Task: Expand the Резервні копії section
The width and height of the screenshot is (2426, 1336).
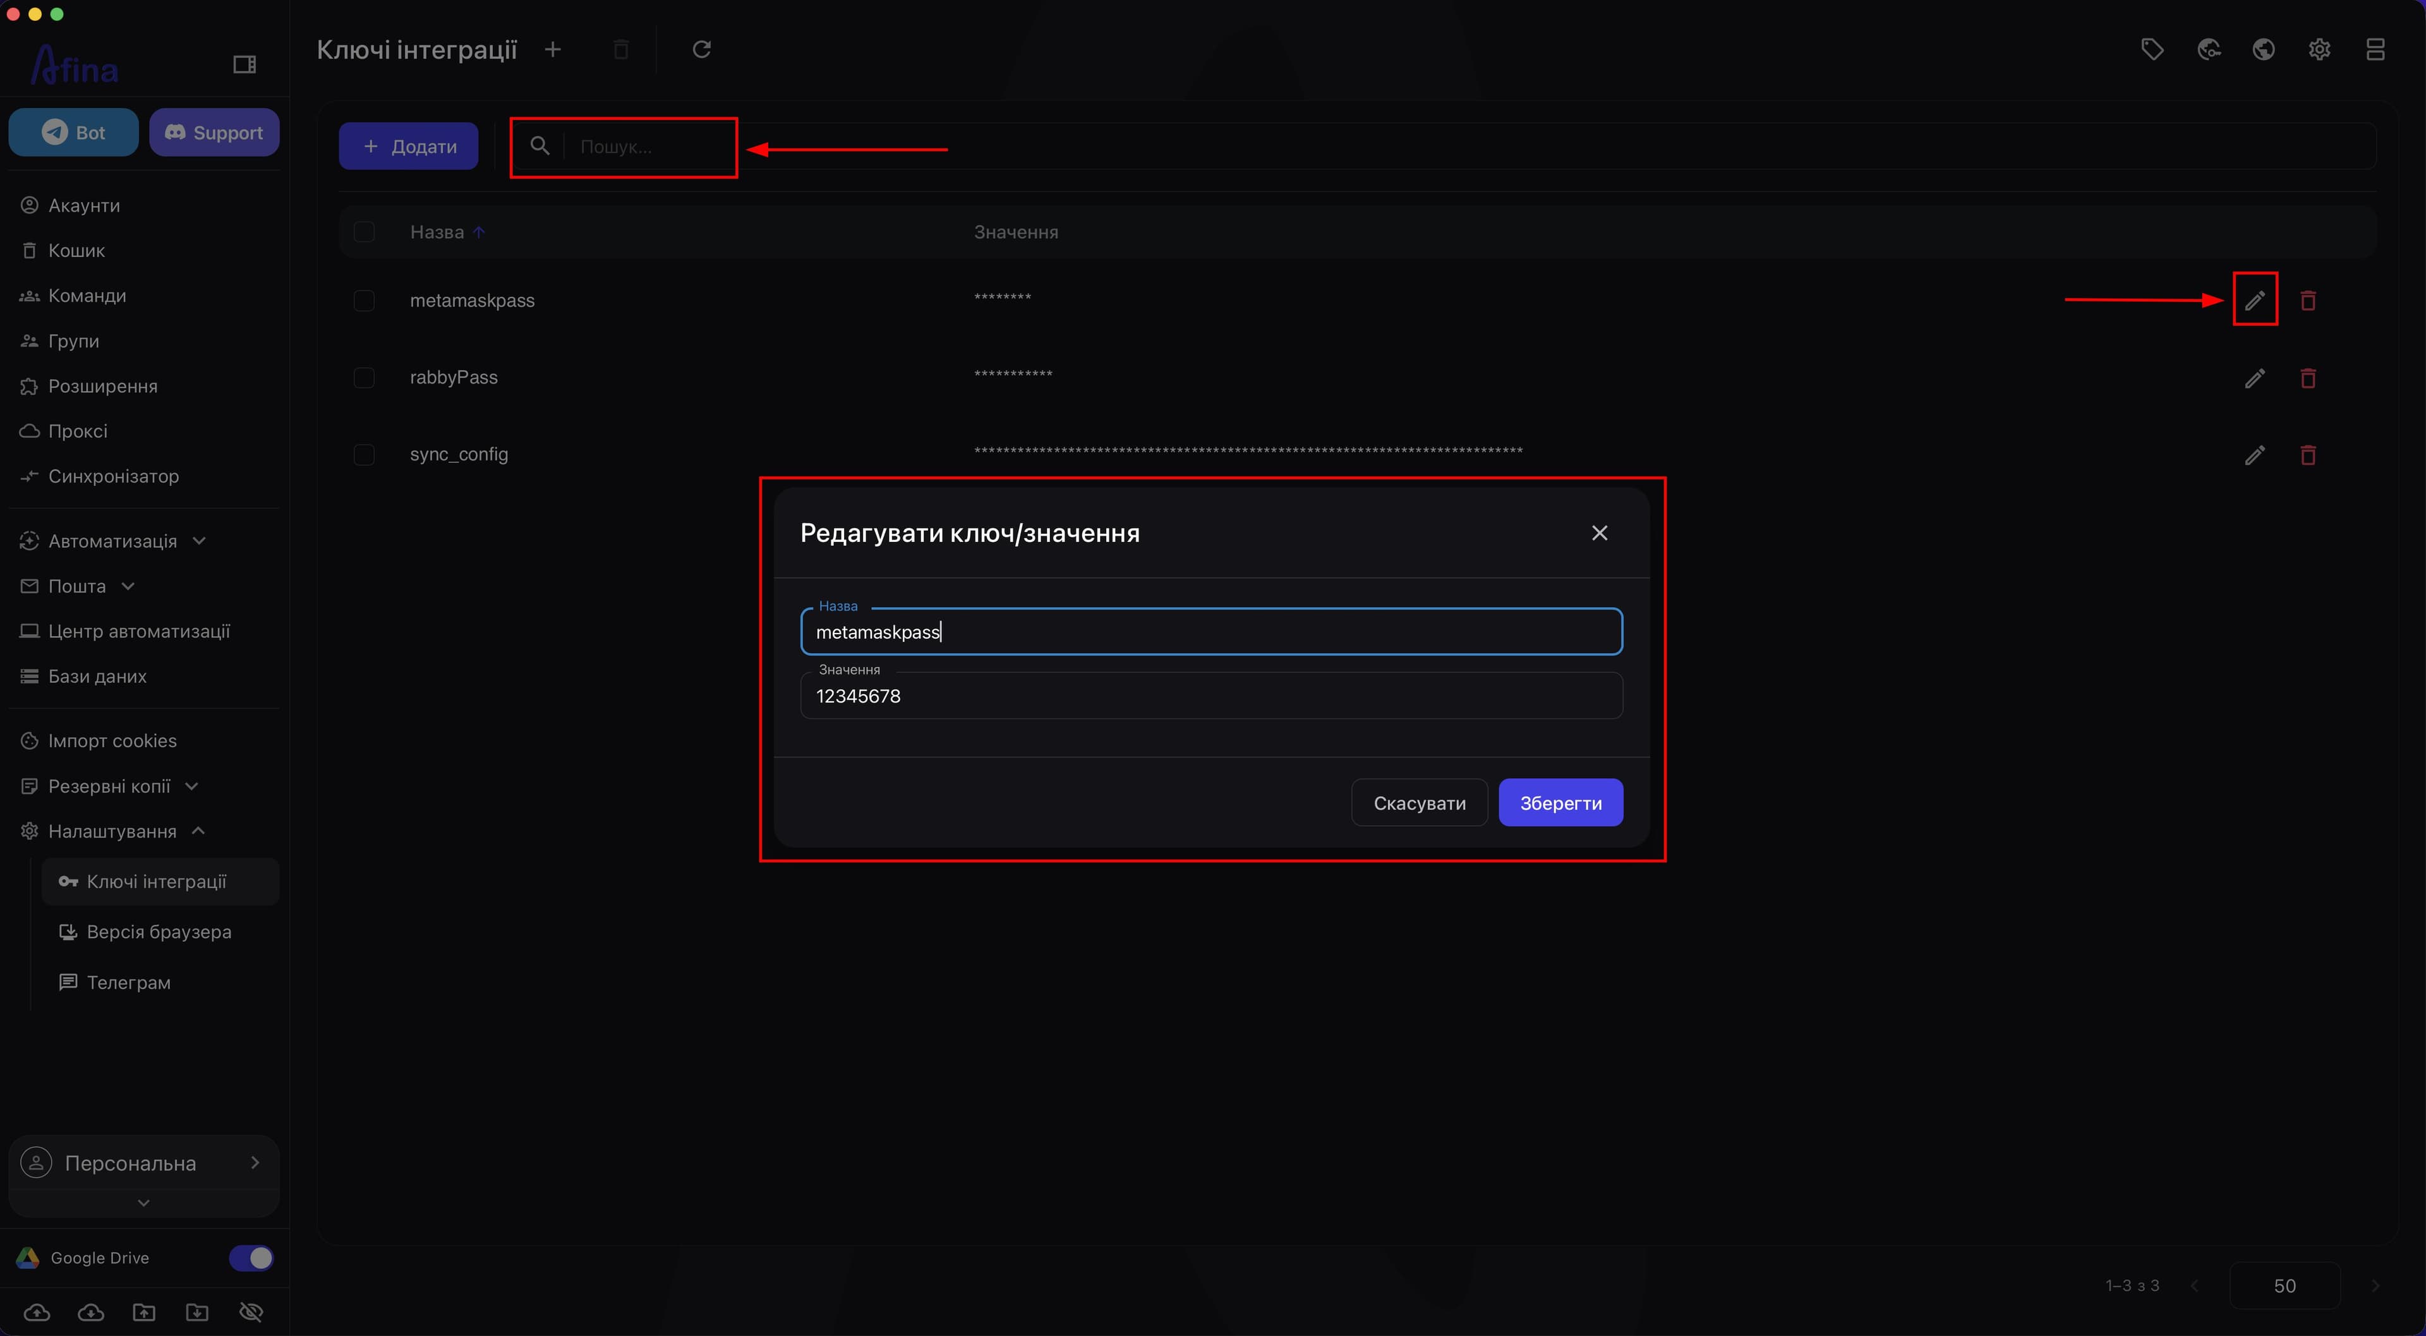Action: pyautogui.click(x=110, y=786)
